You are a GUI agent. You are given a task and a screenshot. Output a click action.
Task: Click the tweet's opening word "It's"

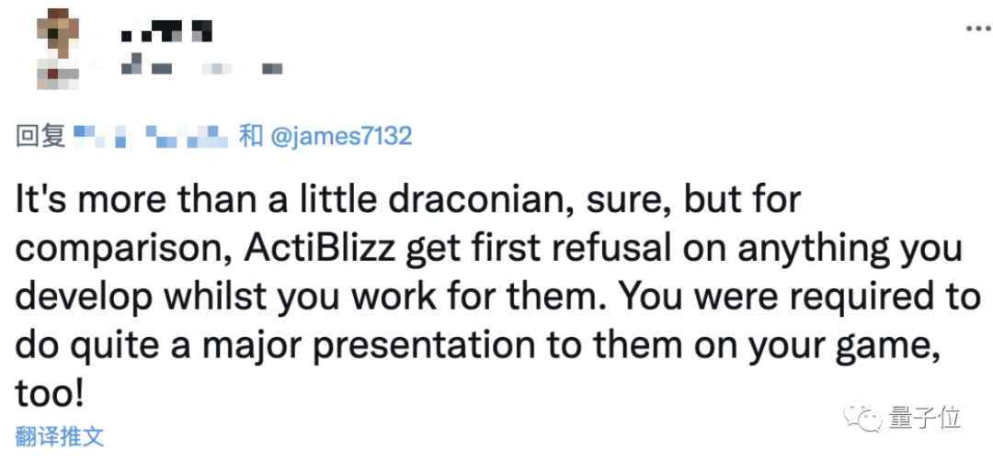tap(40, 199)
